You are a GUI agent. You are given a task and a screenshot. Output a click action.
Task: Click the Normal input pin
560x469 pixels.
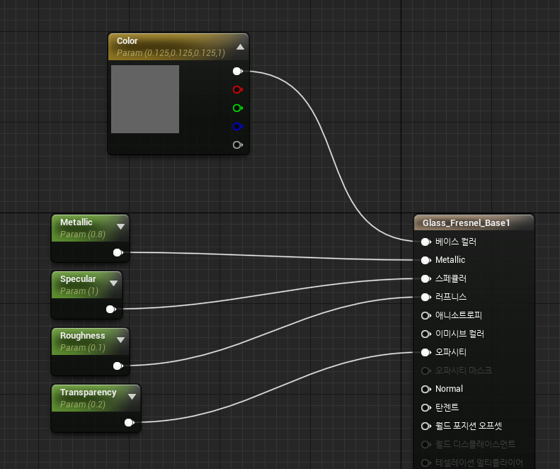(x=425, y=389)
